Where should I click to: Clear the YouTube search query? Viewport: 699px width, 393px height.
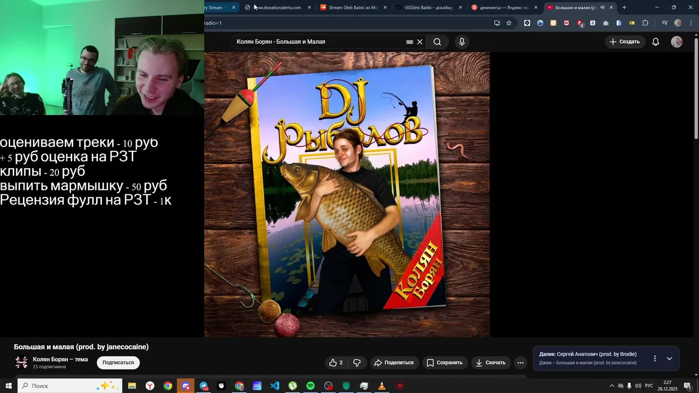coord(419,42)
